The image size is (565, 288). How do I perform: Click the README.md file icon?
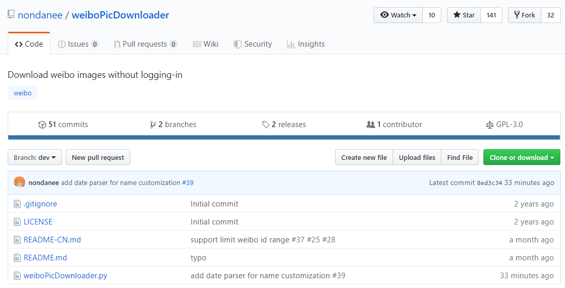[x=17, y=258]
